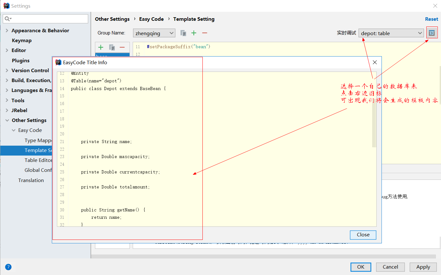441x275 pixels.
Task: Expand the Editor settings node
Action: click(7, 50)
